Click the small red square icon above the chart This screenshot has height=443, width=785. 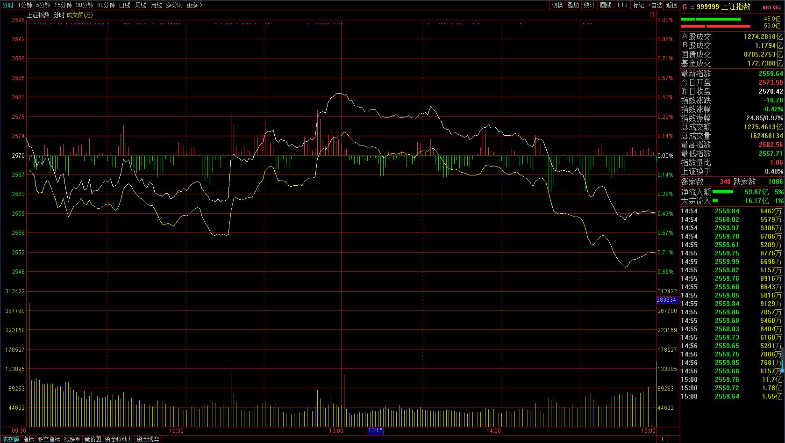pyautogui.click(x=653, y=15)
